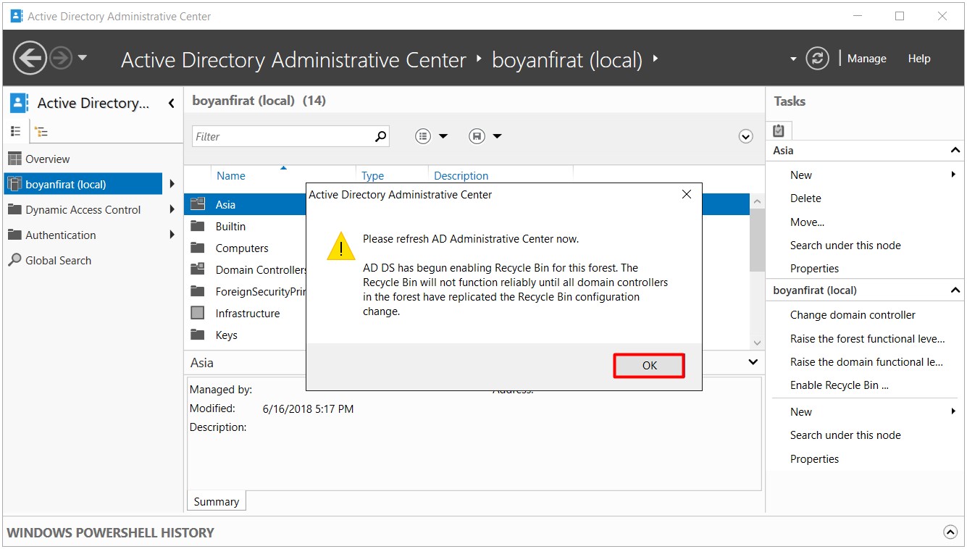This screenshot has height=549, width=967.
Task: Expand breadcrumb arrow after boyanfirat (local)
Action: tap(655, 59)
